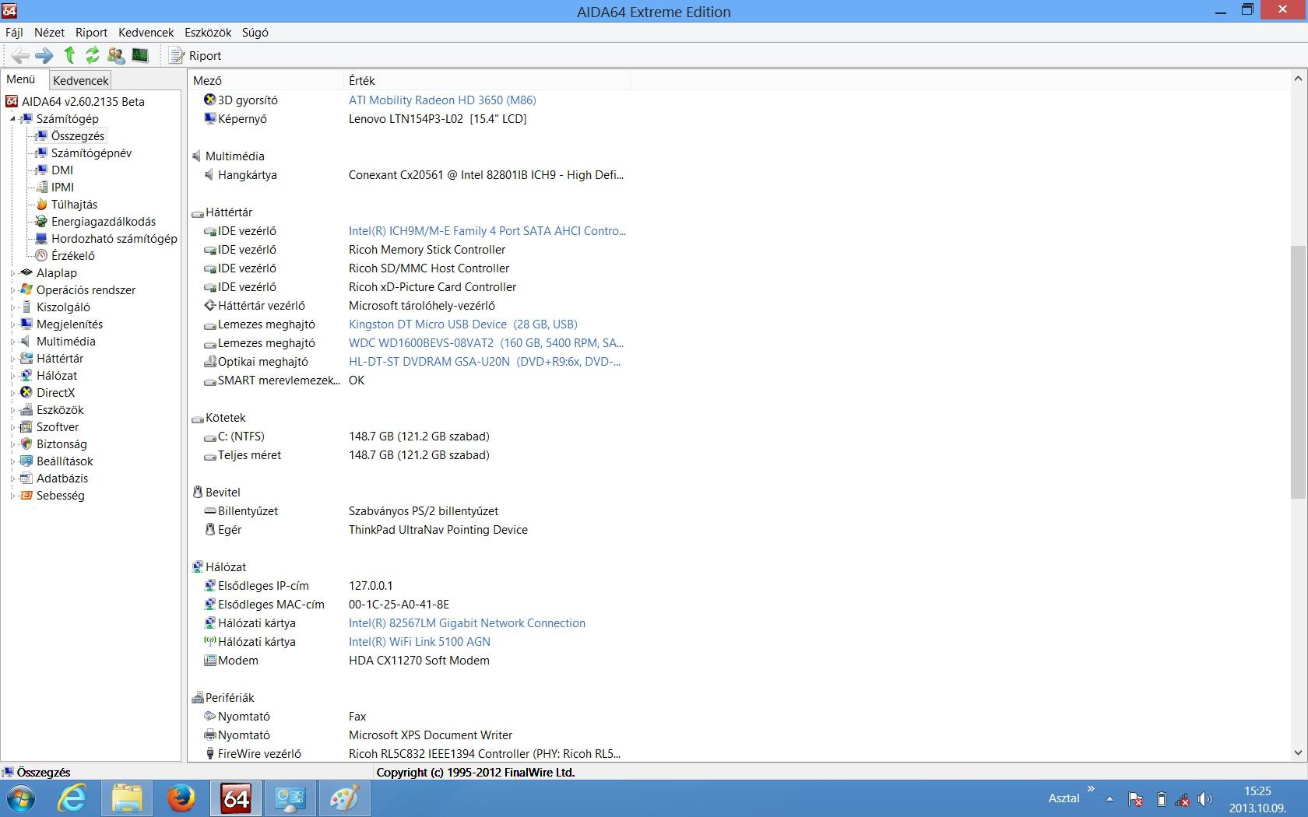Image resolution: width=1308 pixels, height=817 pixels.
Task: Open the Nézet menu
Action: point(49,33)
